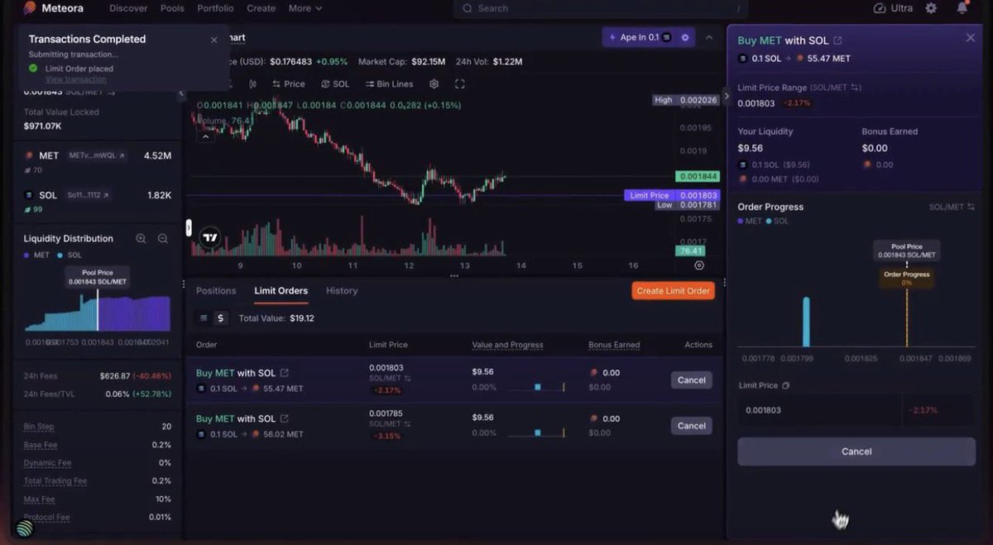The width and height of the screenshot is (993, 545).
Task: Close the Buy MET side panel
Action: [x=971, y=38]
